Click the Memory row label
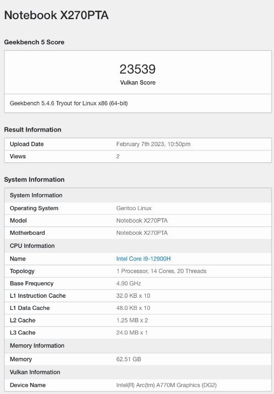Viewport: 274px width, 394px height. (x=21, y=359)
